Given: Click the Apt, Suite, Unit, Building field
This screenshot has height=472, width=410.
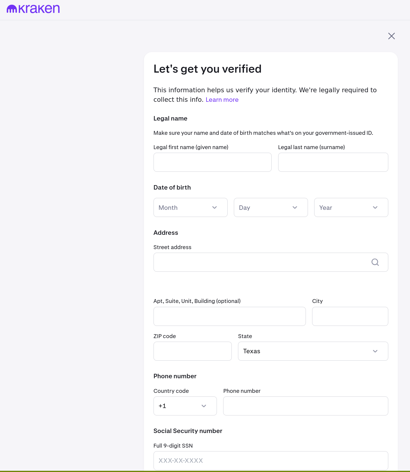Looking at the screenshot, I should (x=229, y=316).
